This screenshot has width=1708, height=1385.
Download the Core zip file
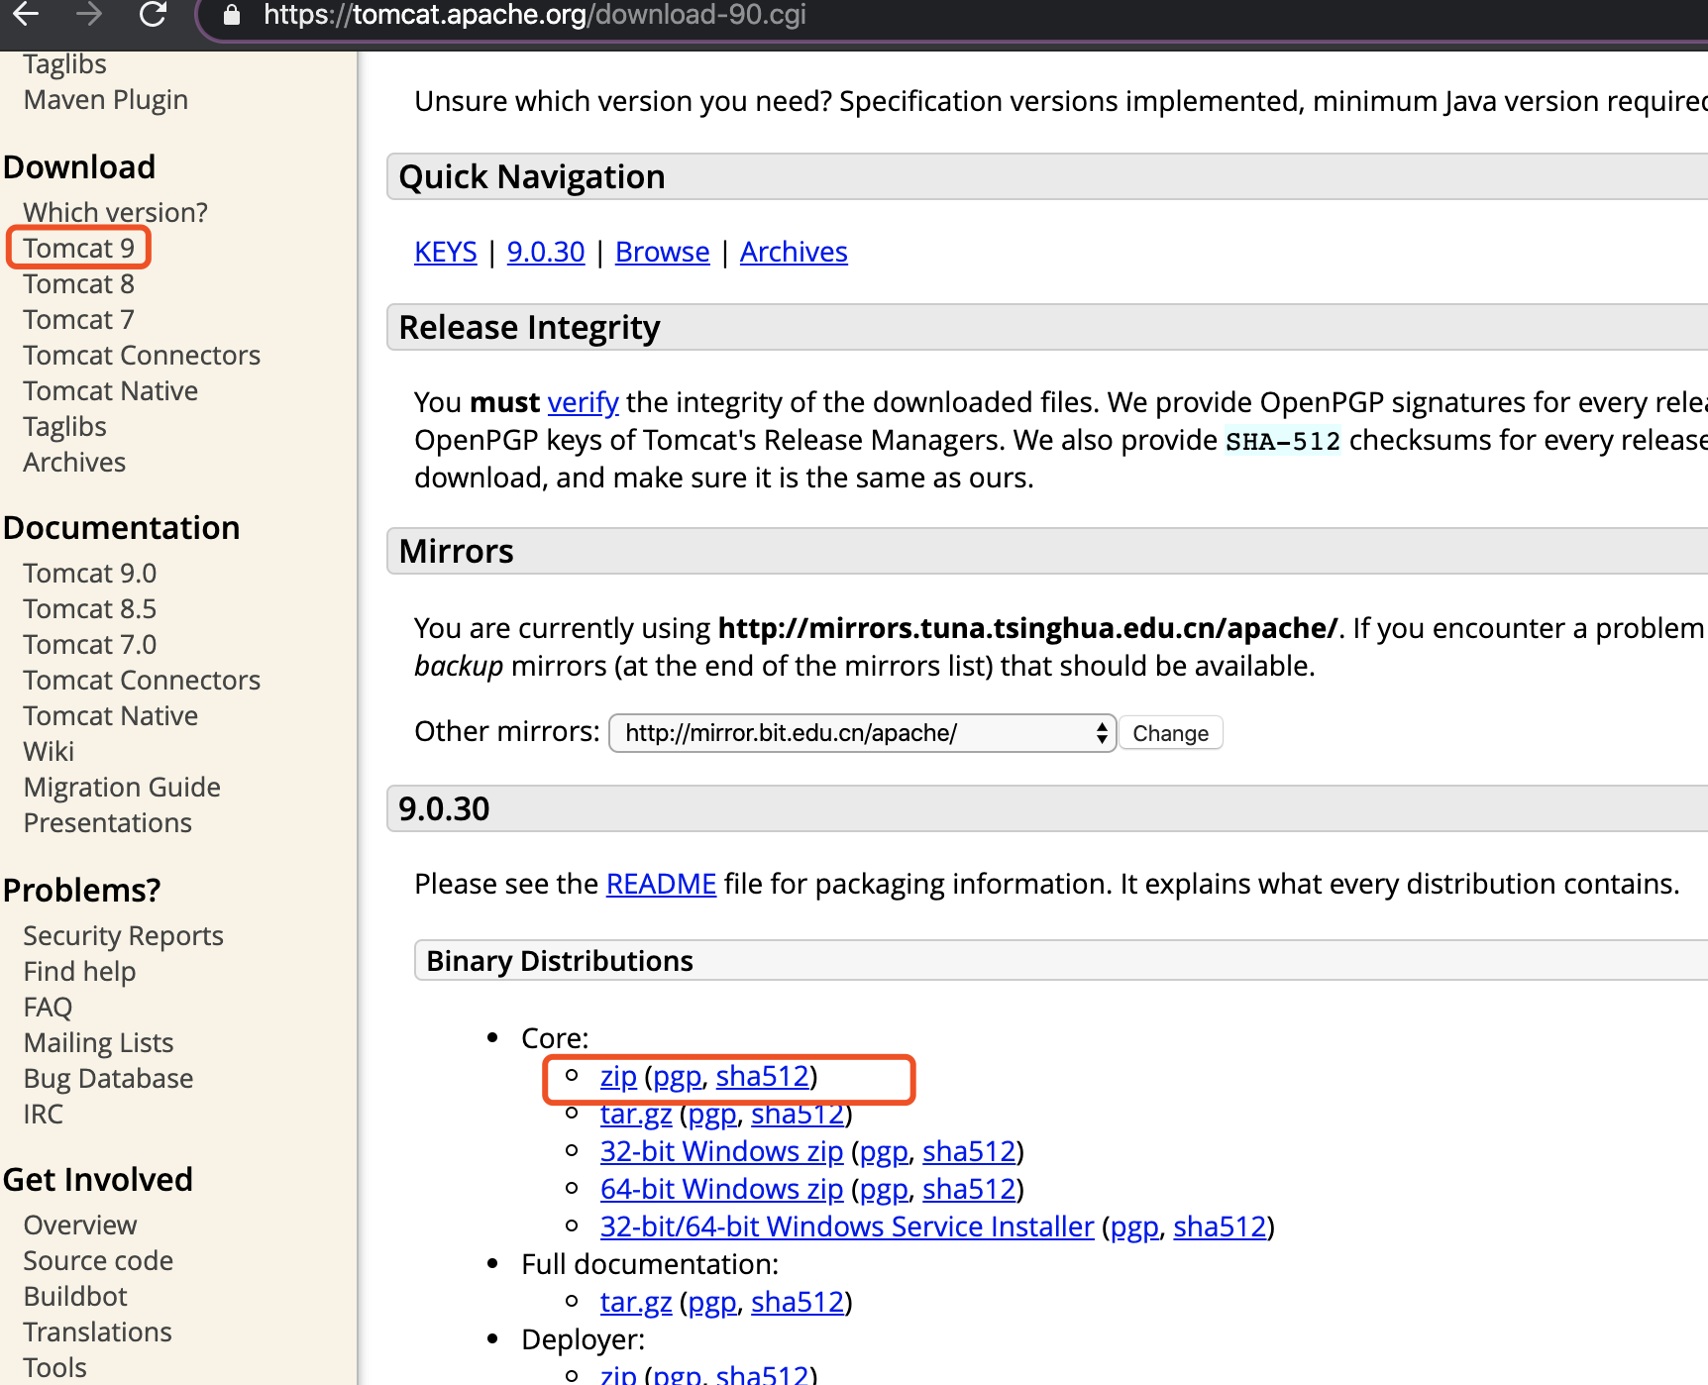618,1076
